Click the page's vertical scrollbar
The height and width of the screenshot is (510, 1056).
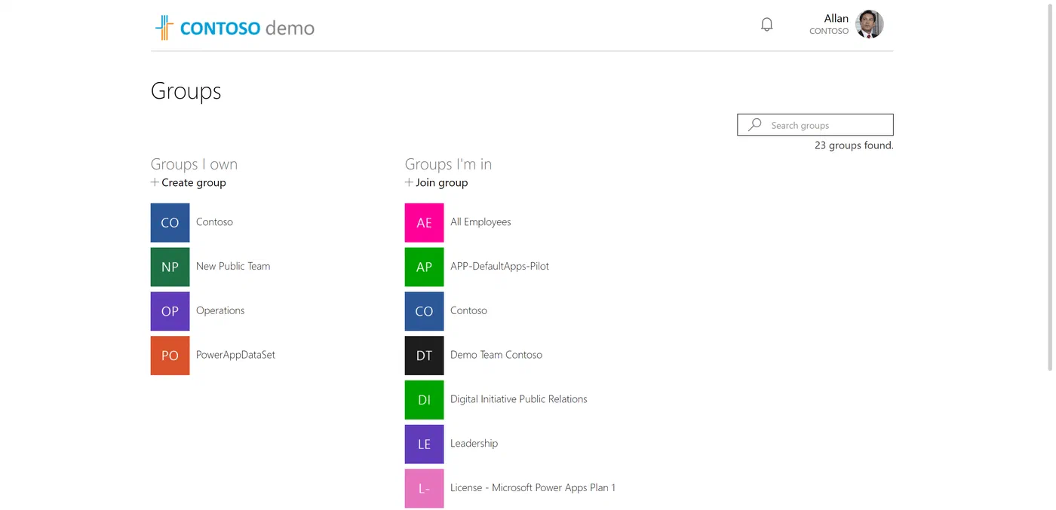[1050, 186]
